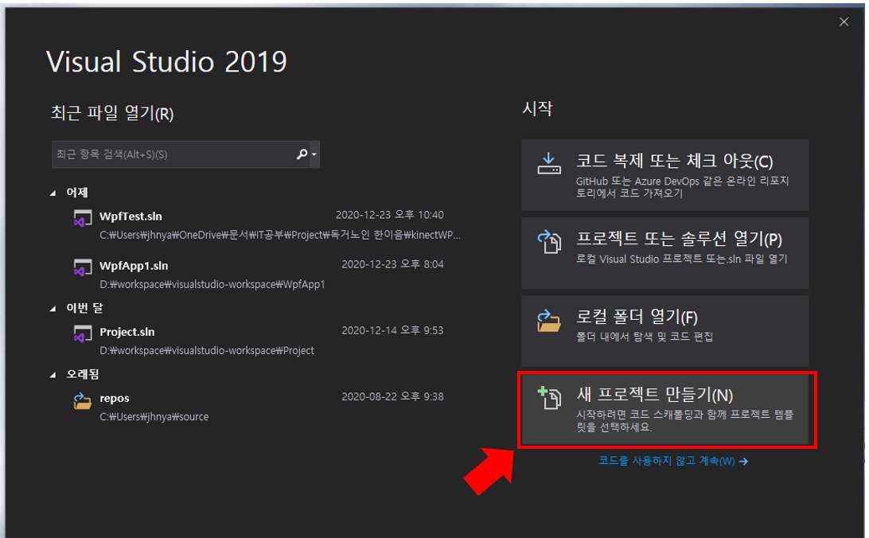The height and width of the screenshot is (538, 869).
Task: Click the repos folder icon
Action: click(x=83, y=400)
